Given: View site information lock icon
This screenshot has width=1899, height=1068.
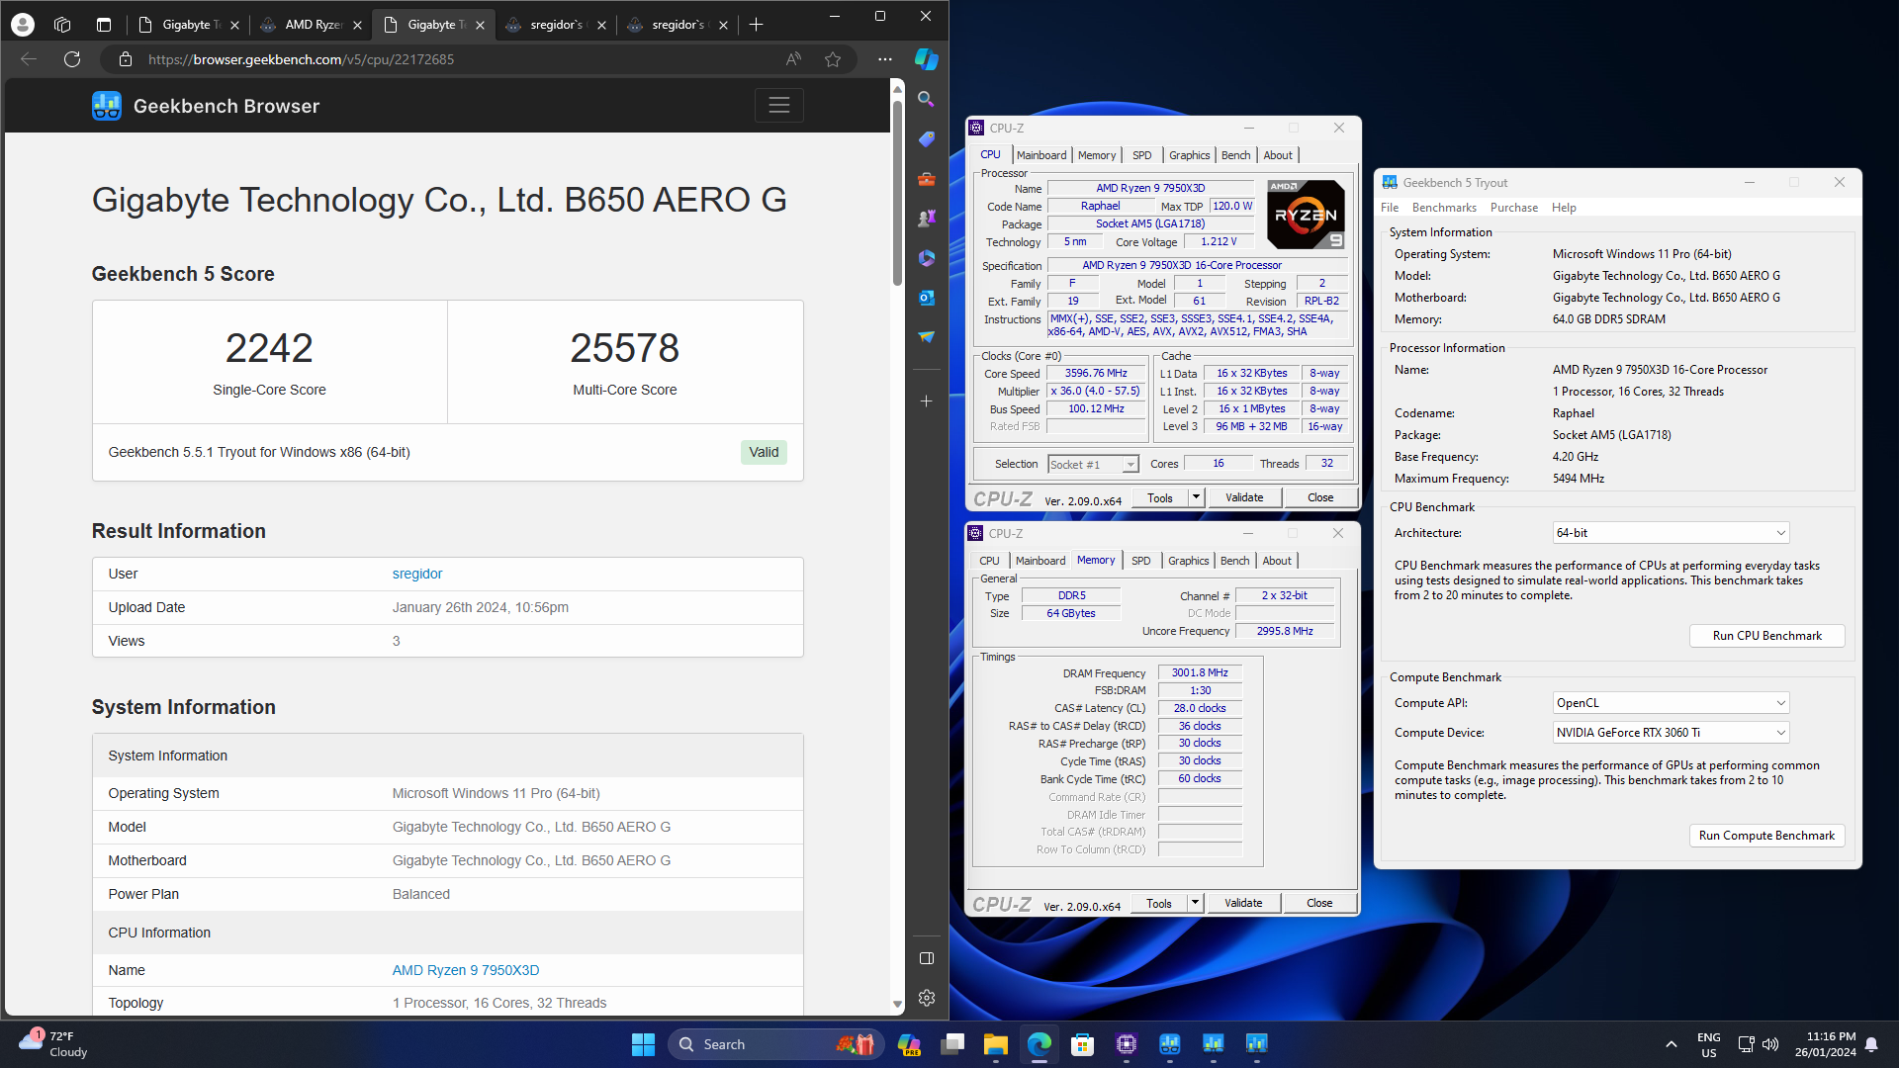Looking at the screenshot, I should (126, 59).
